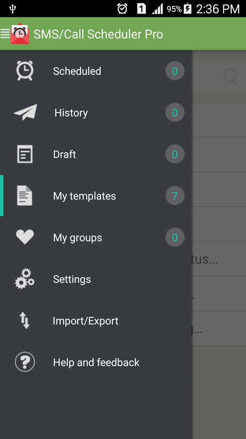The height and width of the screenshot is (439, 246).
Task: Click the Draft document icon
Action: 25,154
